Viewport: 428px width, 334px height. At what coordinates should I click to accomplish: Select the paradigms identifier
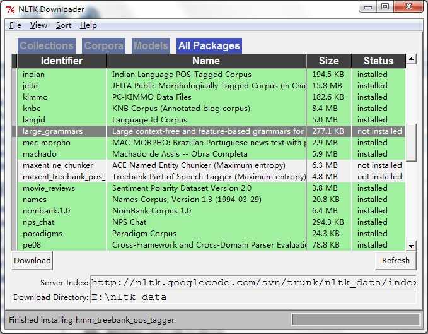click(x=42, y=234)
